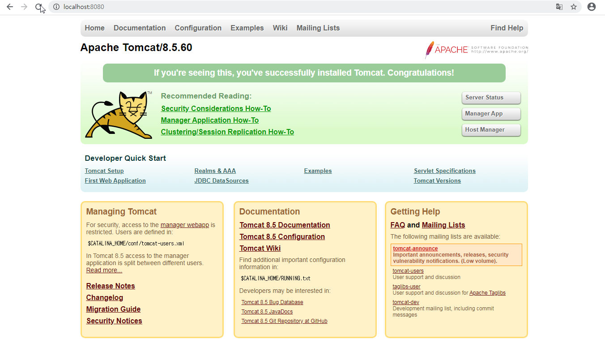Click the browser forward arrow

[x=24, y=7]
